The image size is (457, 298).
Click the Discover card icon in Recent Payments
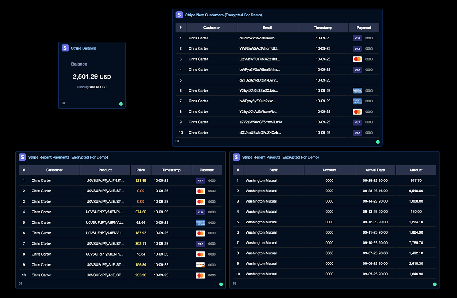200,265
